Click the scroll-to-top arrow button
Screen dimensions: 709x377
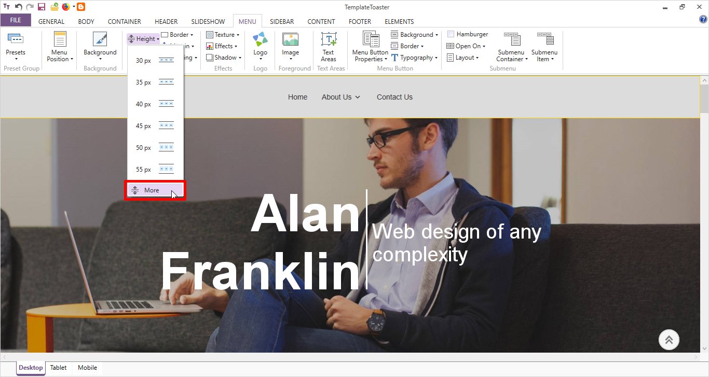[x=669, y=340]
